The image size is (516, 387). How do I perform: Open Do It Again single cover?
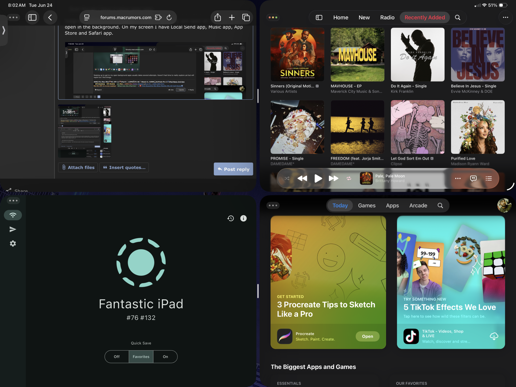417,54
